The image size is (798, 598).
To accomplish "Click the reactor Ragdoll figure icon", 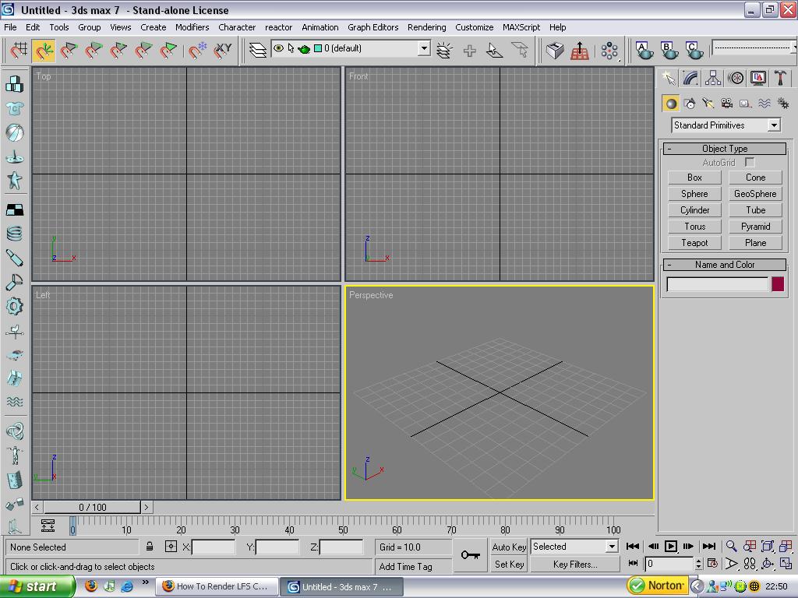I will 14,455.
